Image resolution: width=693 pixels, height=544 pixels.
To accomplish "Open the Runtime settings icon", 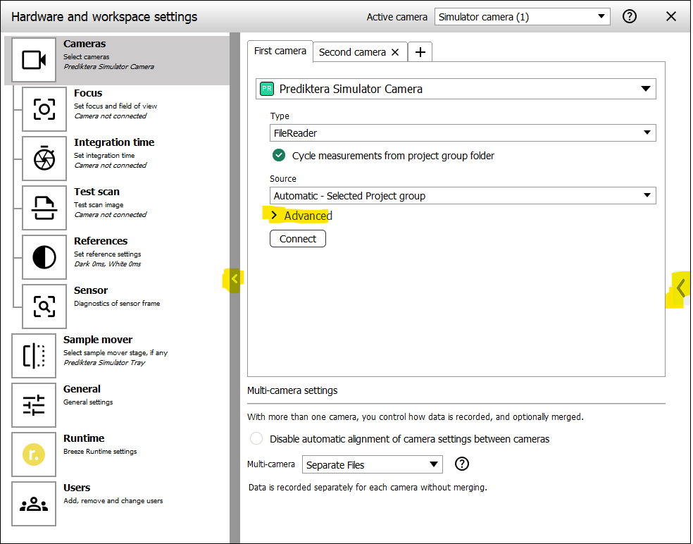I will pos(34,455).
